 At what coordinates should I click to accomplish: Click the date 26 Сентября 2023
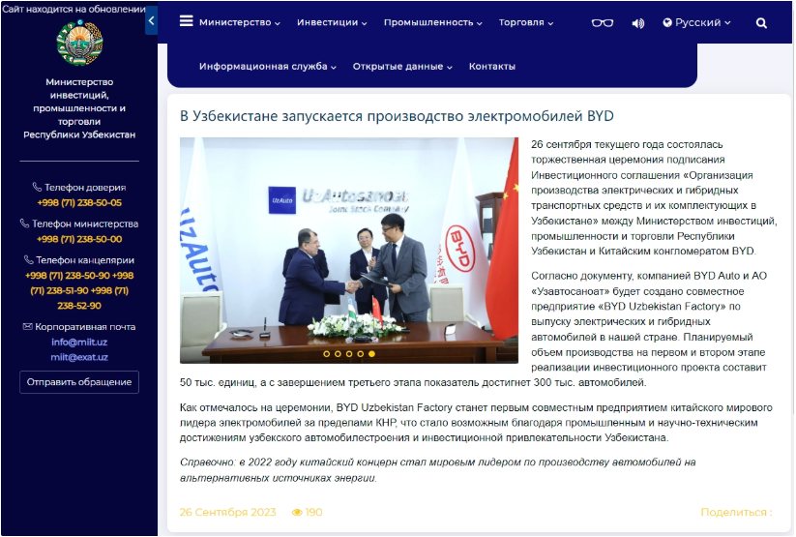tap(227, 512)
